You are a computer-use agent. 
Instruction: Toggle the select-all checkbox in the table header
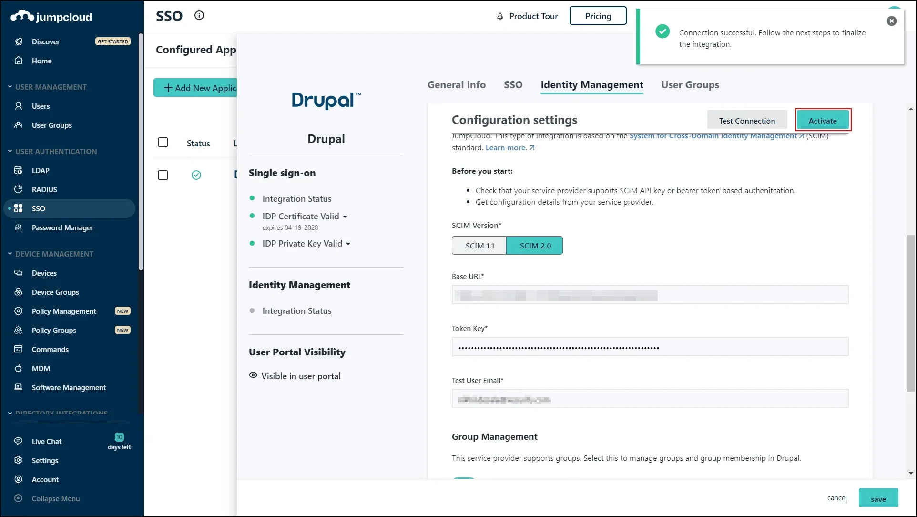click(x=163, y=142)
